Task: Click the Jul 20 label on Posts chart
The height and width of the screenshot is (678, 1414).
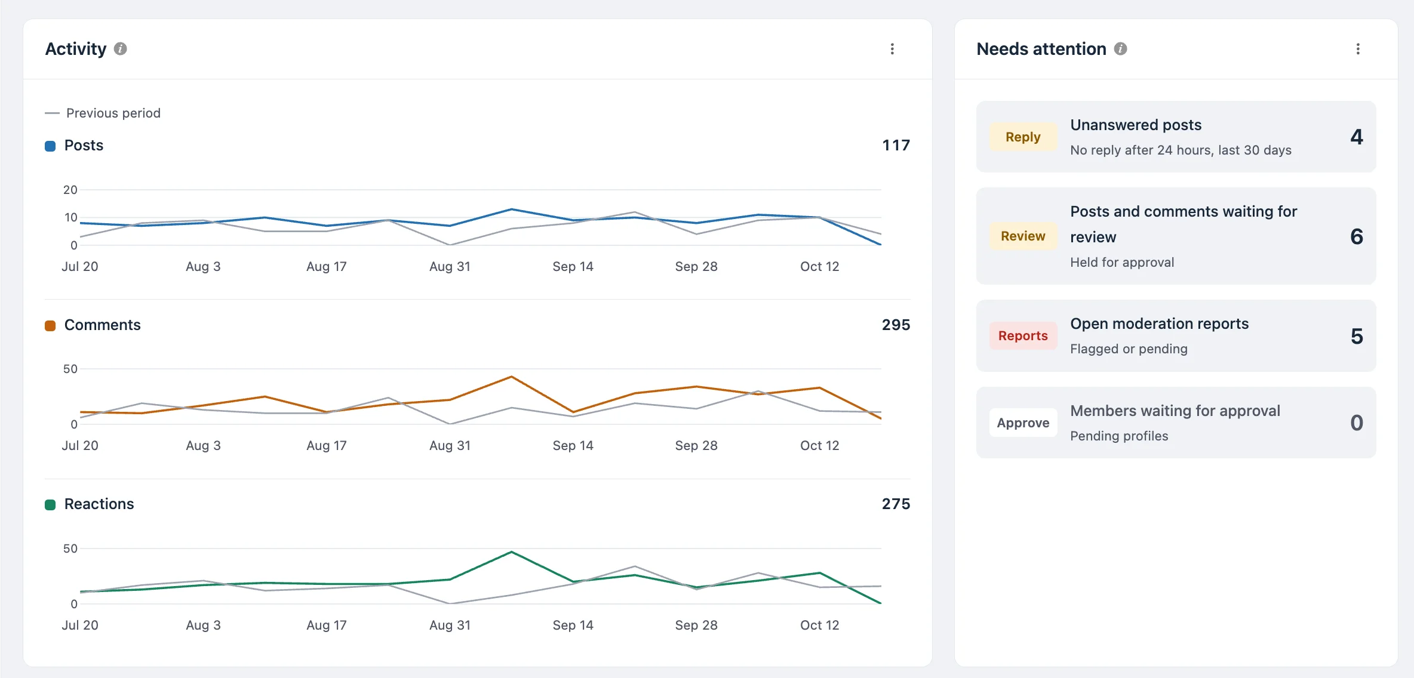Action: tap(79, 267)
